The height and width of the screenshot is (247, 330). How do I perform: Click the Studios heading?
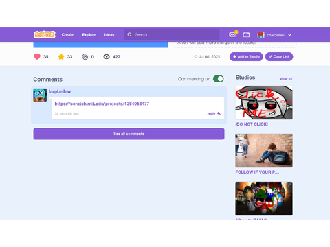click(245, 78)
